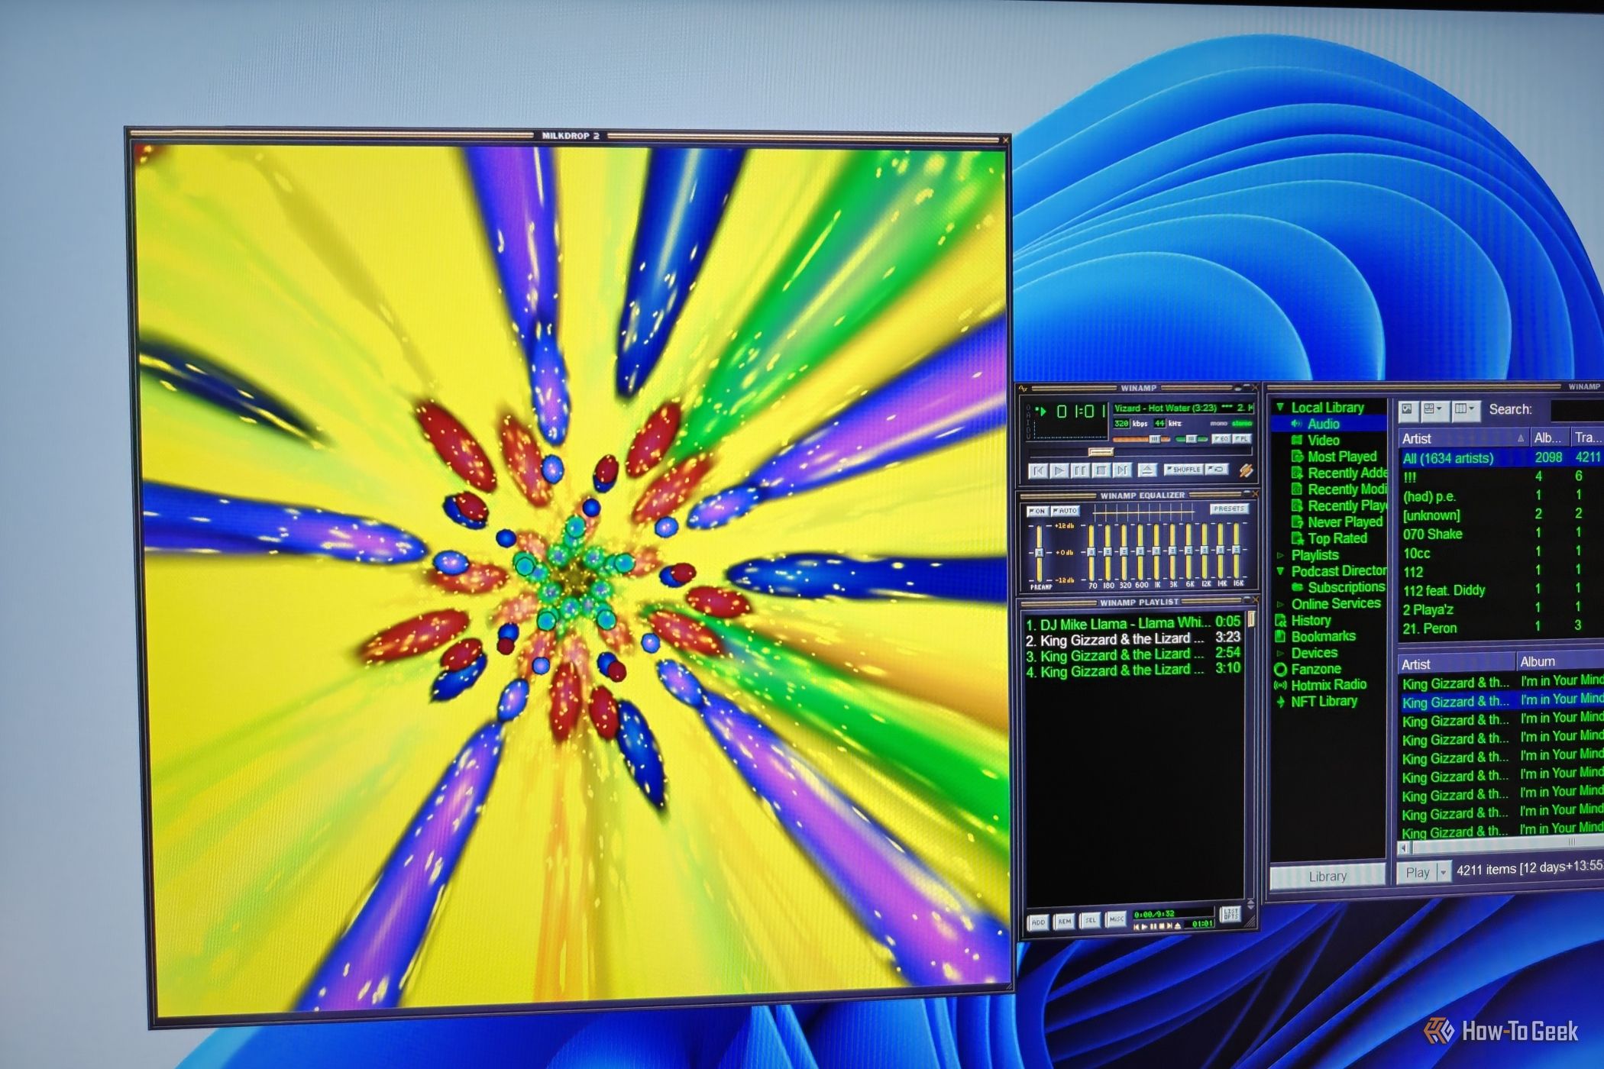Turn the equalizer ON button off
The height and width of the screenshot is (1069, 1604).
coord(1038,512)
